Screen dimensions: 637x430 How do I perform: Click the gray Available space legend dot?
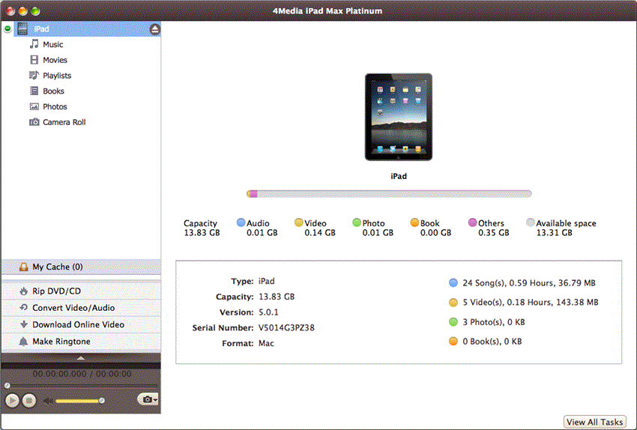[530, 222]
